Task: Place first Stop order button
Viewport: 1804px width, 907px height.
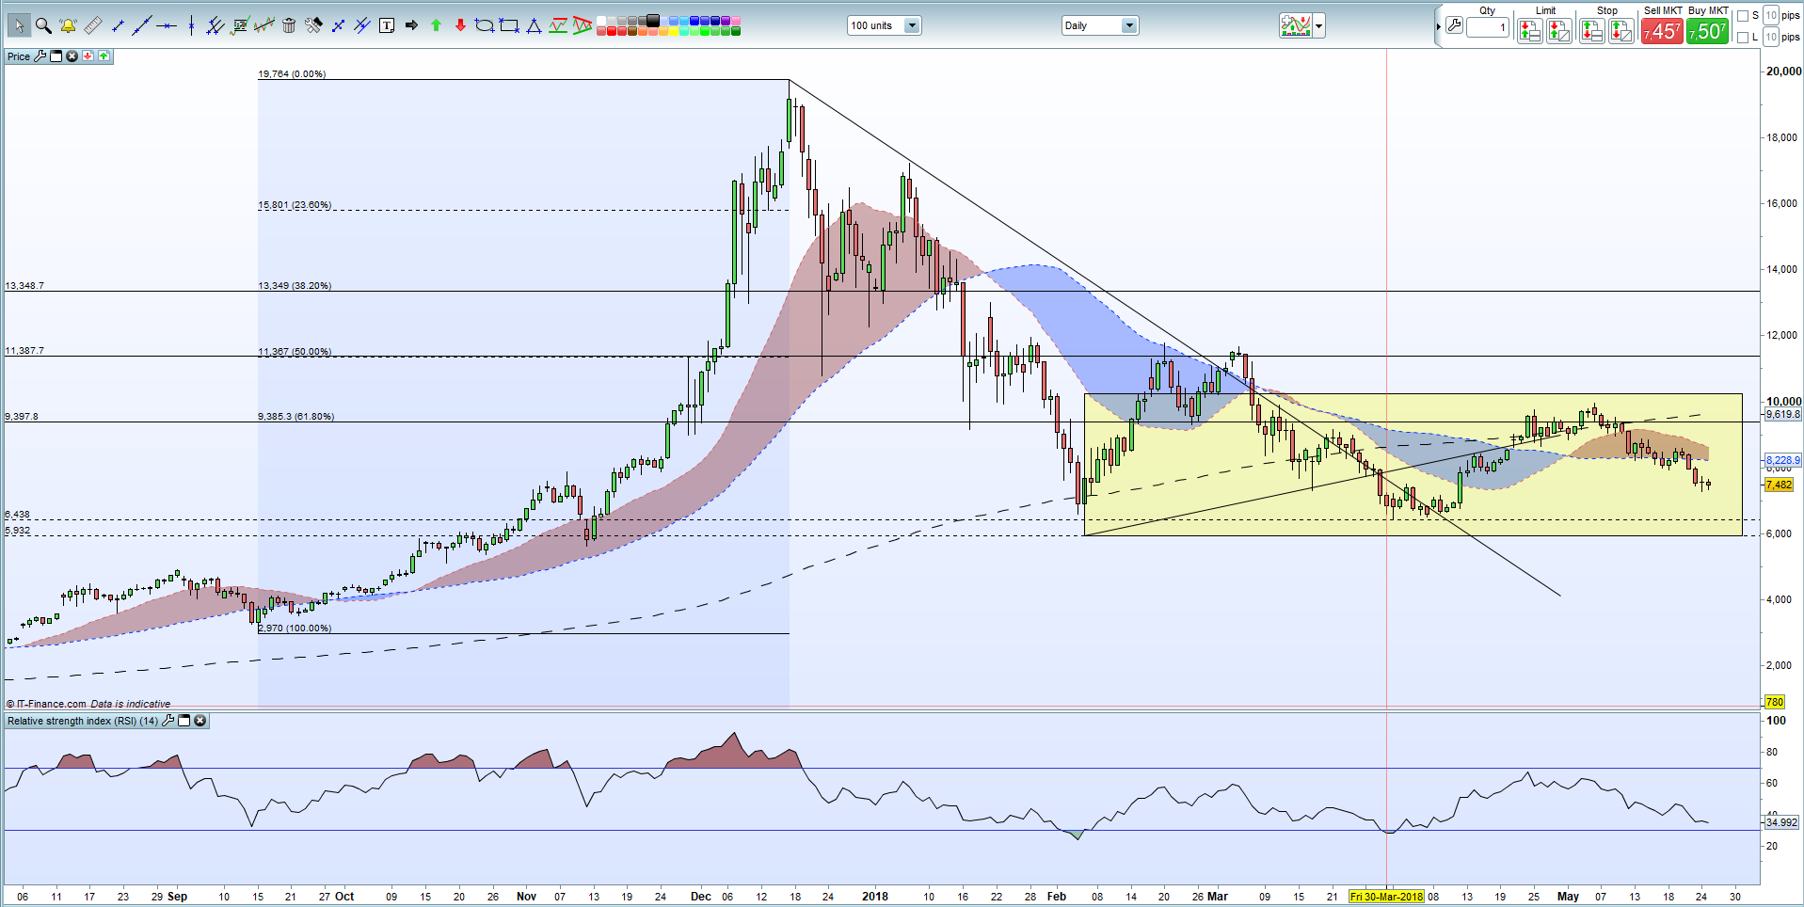Action: [x=1592, y=31]
